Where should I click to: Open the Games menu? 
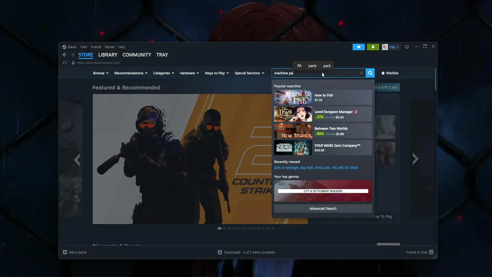[110, 47]
